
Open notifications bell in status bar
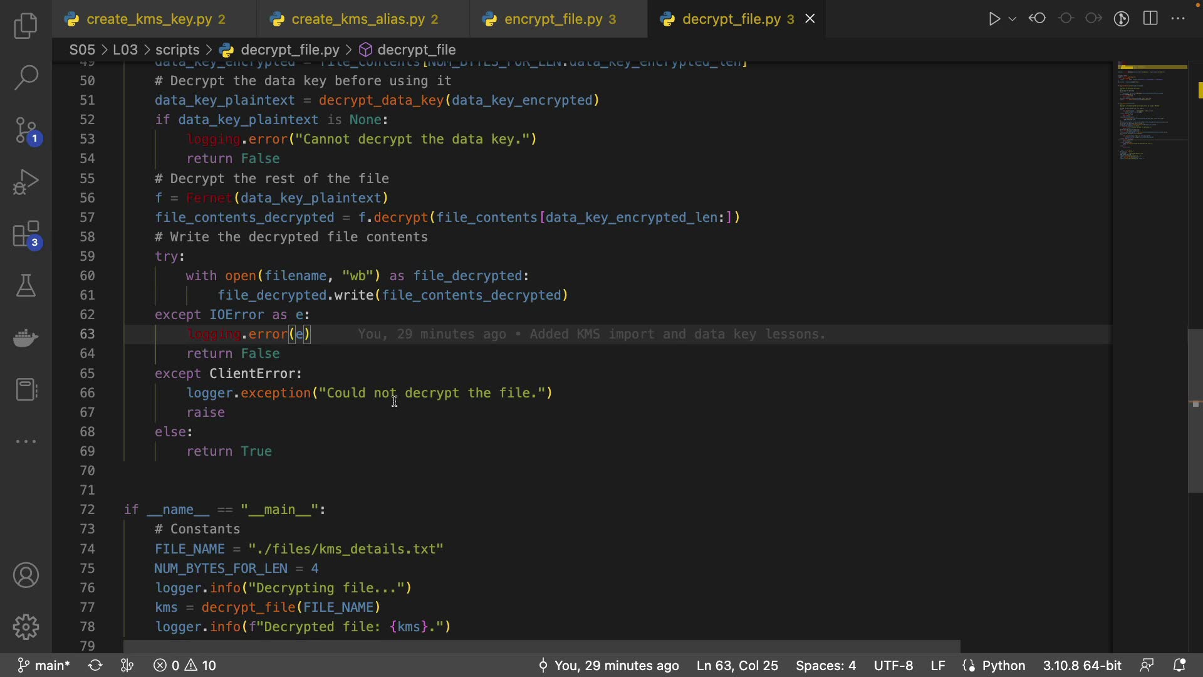tap(1179, 665)
